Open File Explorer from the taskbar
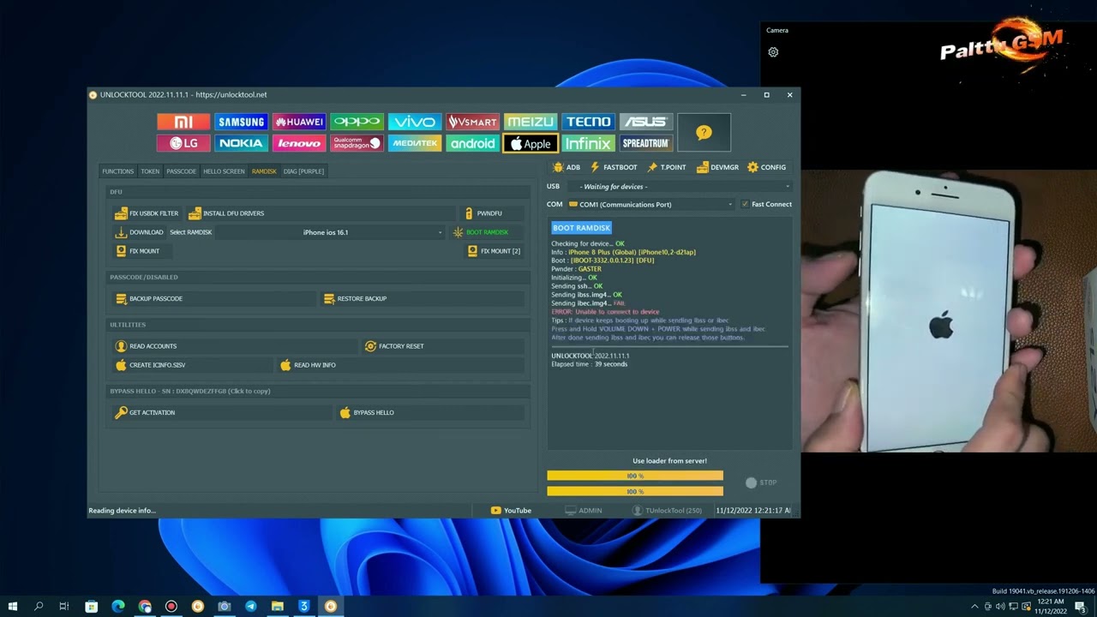 277,607
